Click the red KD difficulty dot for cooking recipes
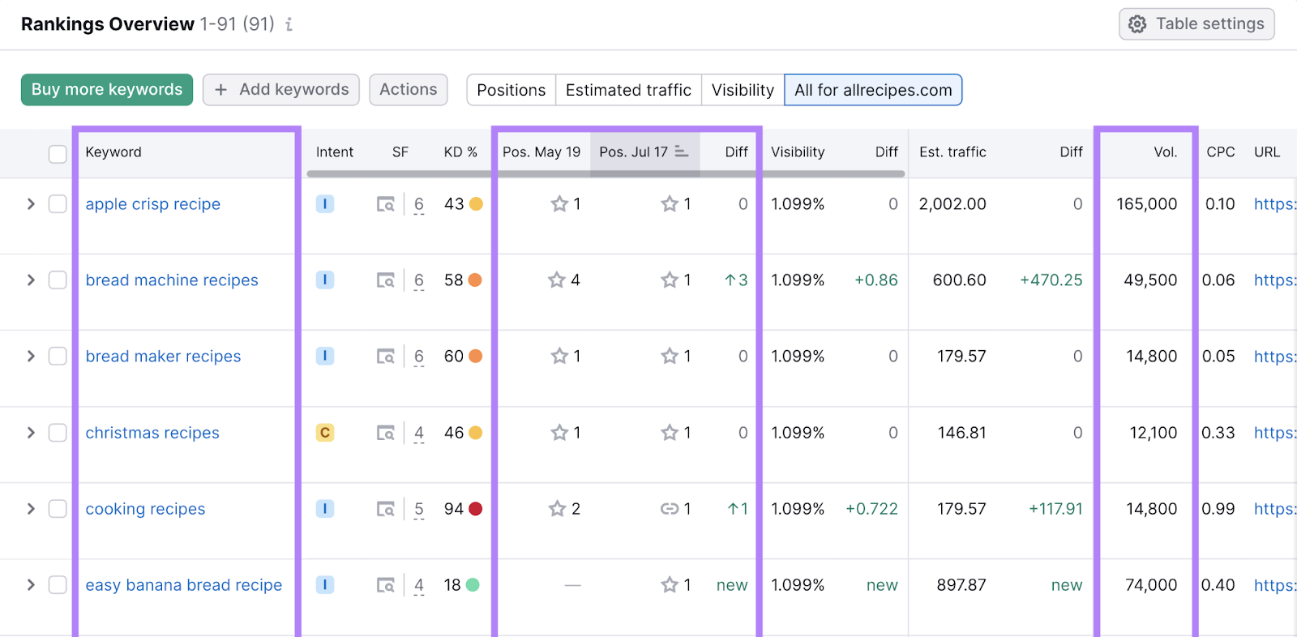1297x637 pixels. click(x=476, y=509)
